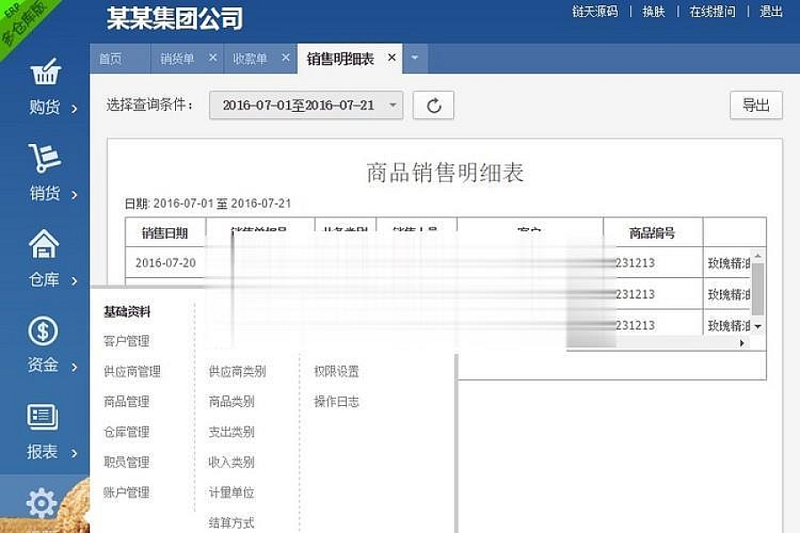The image size is (800, 533).
Task: Open 权限设置 menu item
Action: coord(337,371)
